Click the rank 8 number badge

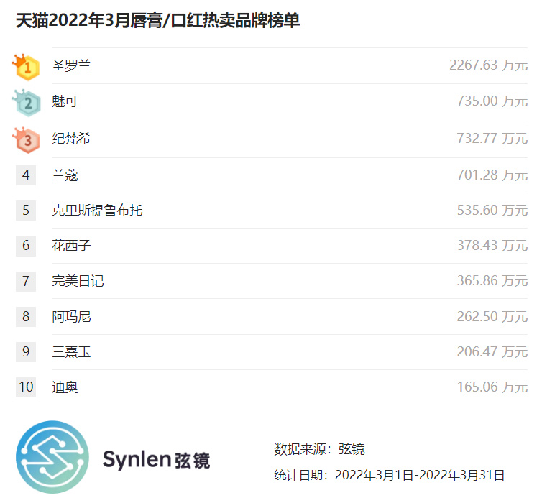click(26, 316)
